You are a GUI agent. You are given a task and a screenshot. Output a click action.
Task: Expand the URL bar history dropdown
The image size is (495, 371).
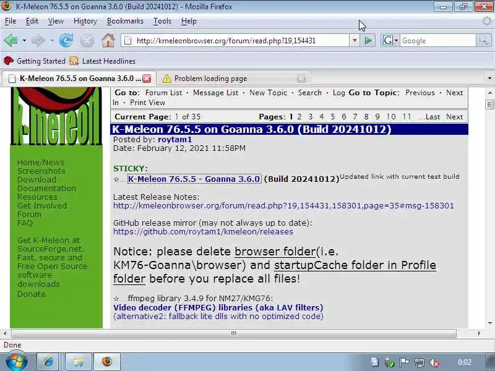click(x=355, y=40)
